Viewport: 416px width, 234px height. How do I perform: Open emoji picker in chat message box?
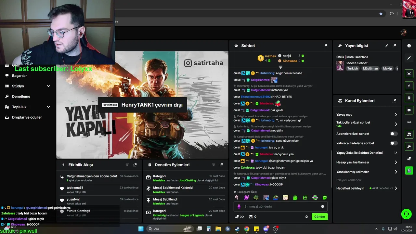click(322, 206)
